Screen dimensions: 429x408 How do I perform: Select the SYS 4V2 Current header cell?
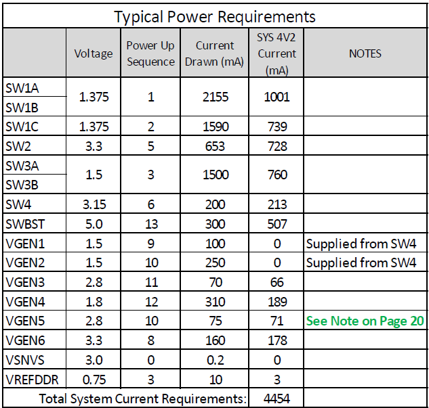pos(277,53)
